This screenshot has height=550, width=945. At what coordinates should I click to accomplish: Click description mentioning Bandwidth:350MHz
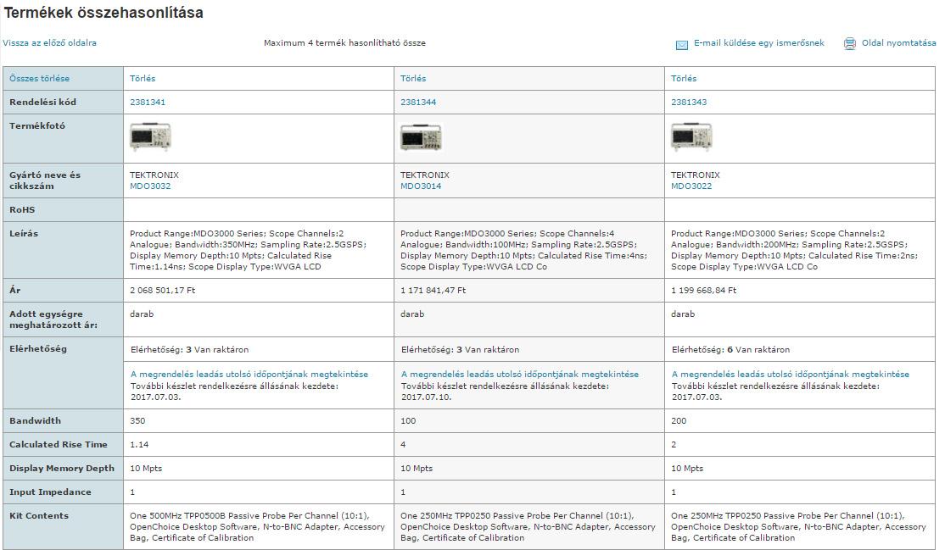click(249, 250)
